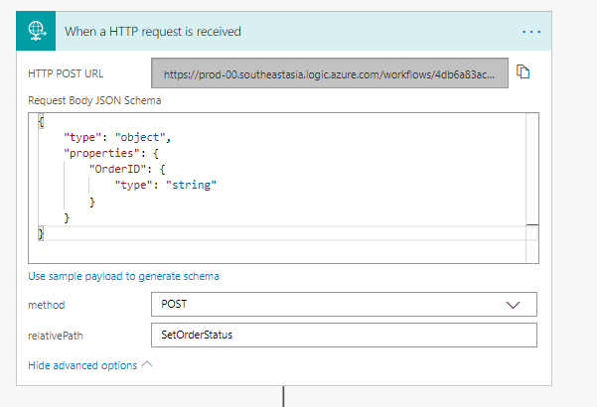Viewport: 597px width, 407px height.
Task: Select the POST value in method field
Action: coord(175,305)
